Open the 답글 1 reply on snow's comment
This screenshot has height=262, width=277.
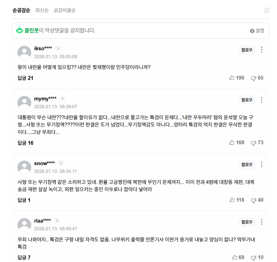click(x=23, y=200)
